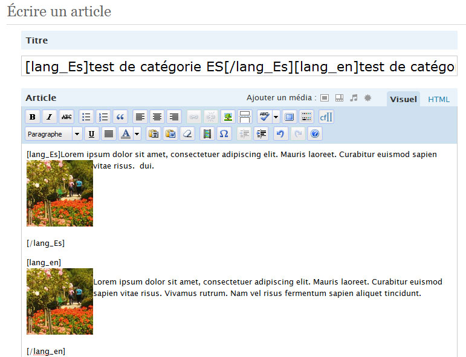Click the [lang_en] opening tag in article

point(44,263)
